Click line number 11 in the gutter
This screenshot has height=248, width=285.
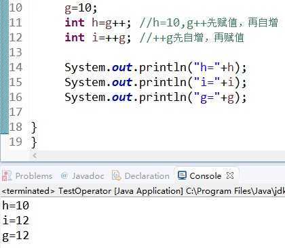tap(16, 22)
